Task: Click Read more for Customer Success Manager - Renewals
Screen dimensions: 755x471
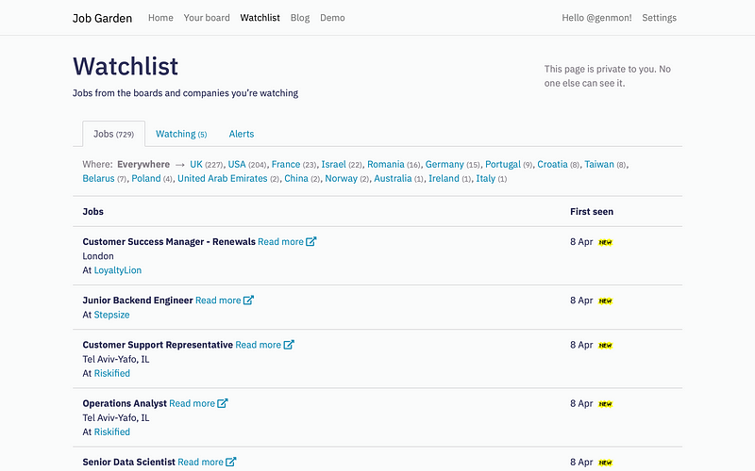Action: tap(280, 242)
